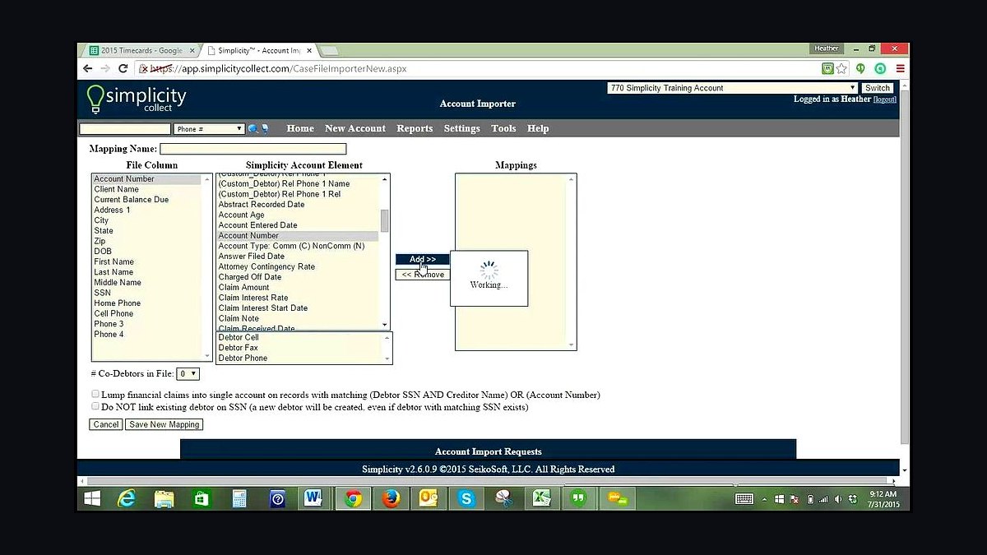
Task: Open the Snipping Tool taskbar icon
Action: [x=503, y=498]
